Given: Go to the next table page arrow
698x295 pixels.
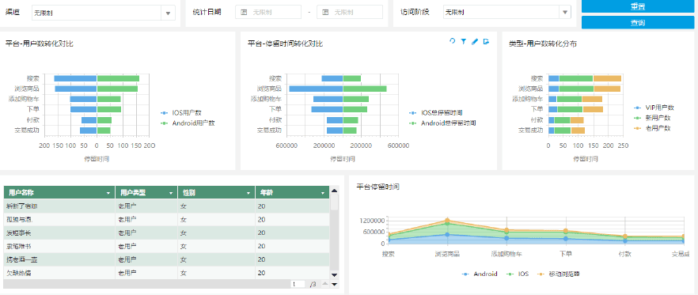Looking at the screenshot, I should click(335, 284).
